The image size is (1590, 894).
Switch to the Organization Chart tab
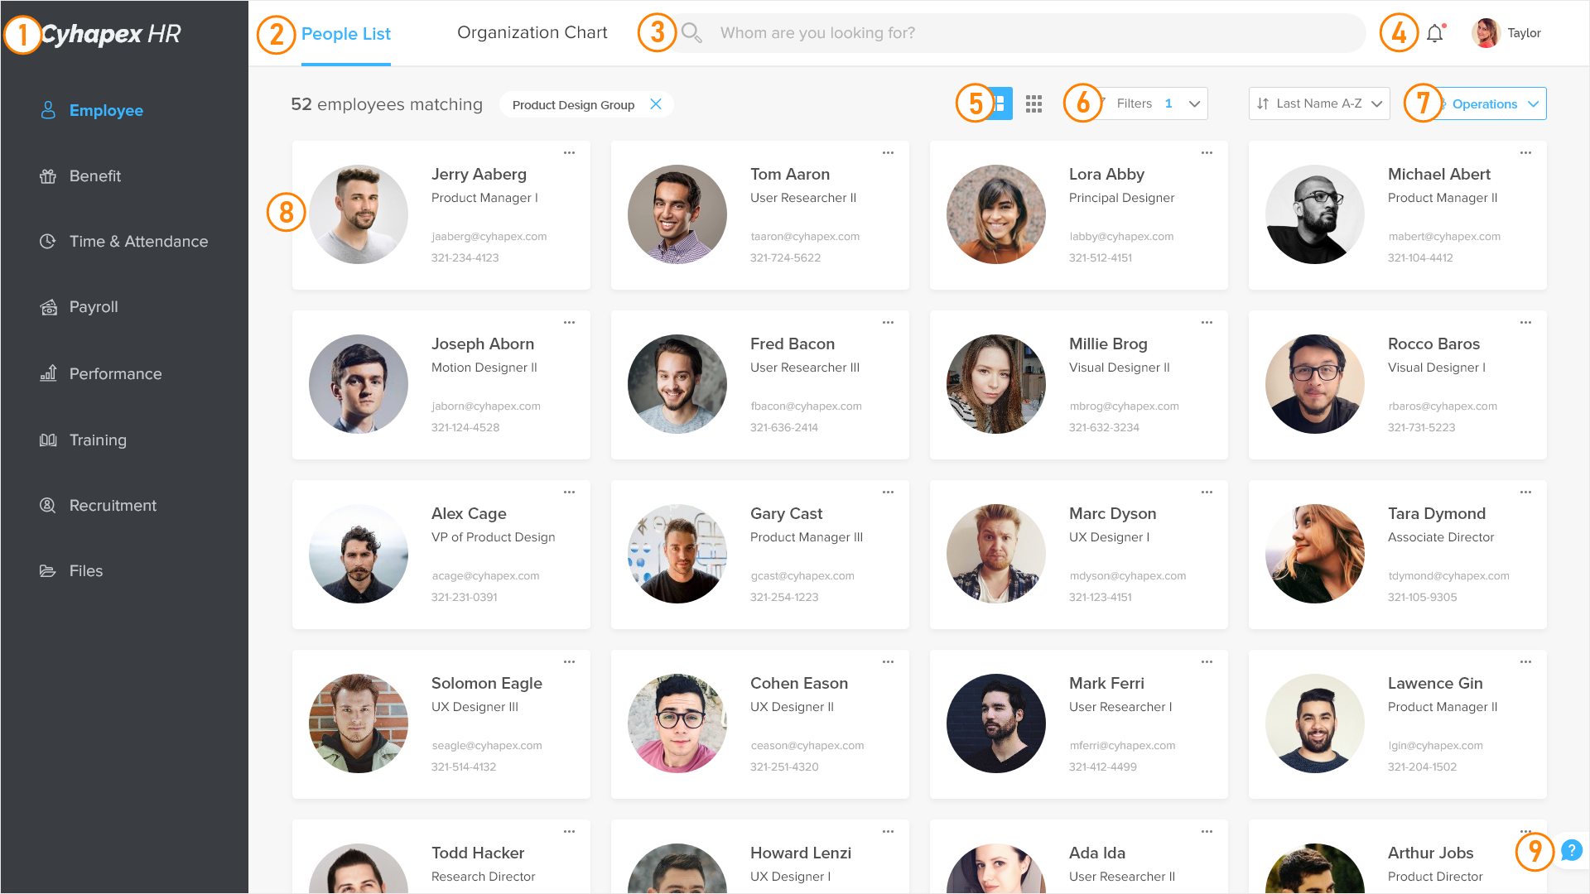[x=532, y=33]
